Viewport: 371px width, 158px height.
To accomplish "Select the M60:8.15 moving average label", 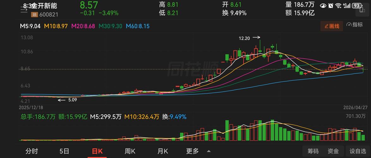I will [x=138, y=26].
